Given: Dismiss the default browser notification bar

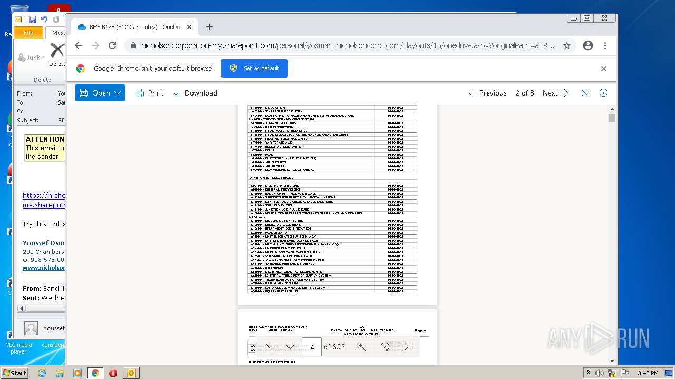Looking at the screenshot, I should [604, 69].
